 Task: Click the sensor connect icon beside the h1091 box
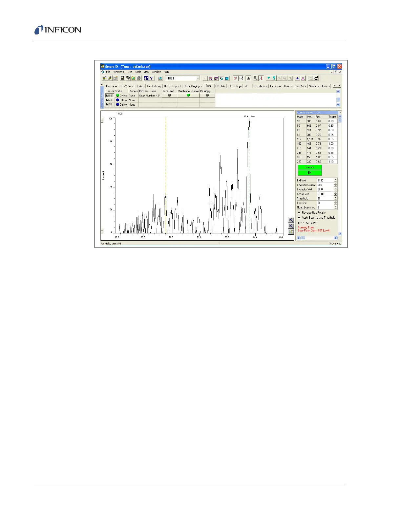tap(160, 78)
